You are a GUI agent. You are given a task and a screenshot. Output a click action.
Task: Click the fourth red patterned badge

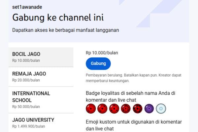(x=126, y=109)
